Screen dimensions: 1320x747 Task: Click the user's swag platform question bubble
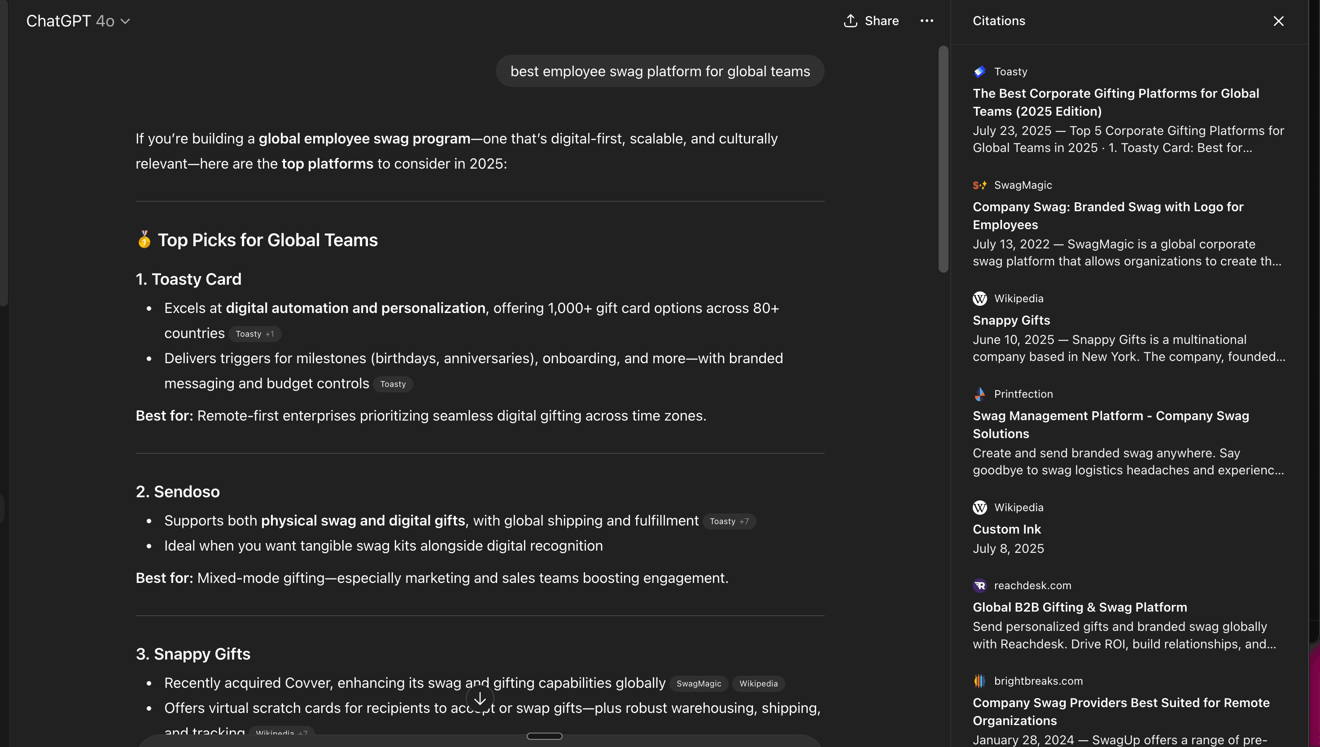pyautogui.click(x=660, y=71)
